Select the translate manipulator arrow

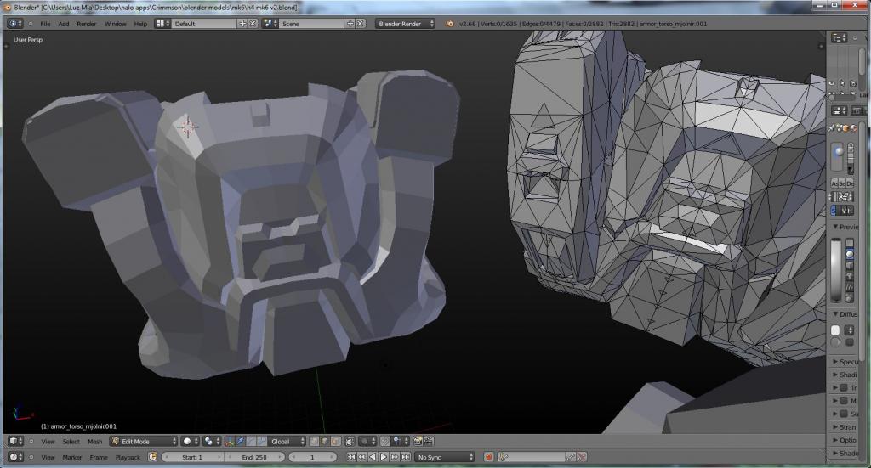(x=240, y=442)
